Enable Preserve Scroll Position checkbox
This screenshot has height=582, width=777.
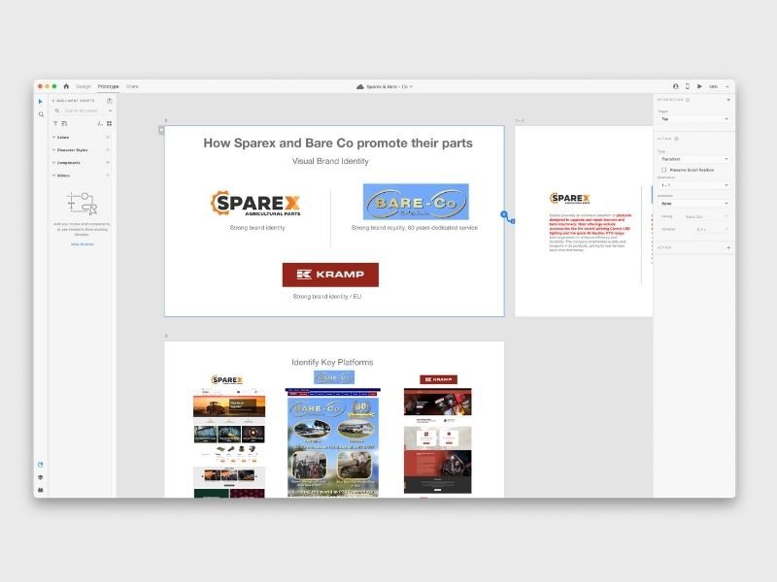tap(664, 170)
